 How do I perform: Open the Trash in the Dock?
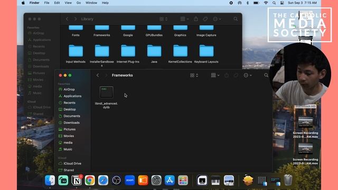pos(288,180)
